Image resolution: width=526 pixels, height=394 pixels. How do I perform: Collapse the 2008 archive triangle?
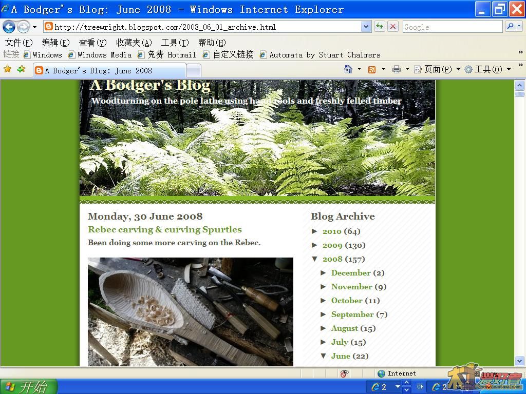(315, 259)
